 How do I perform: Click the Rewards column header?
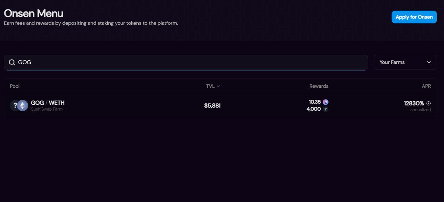[319, 86]
